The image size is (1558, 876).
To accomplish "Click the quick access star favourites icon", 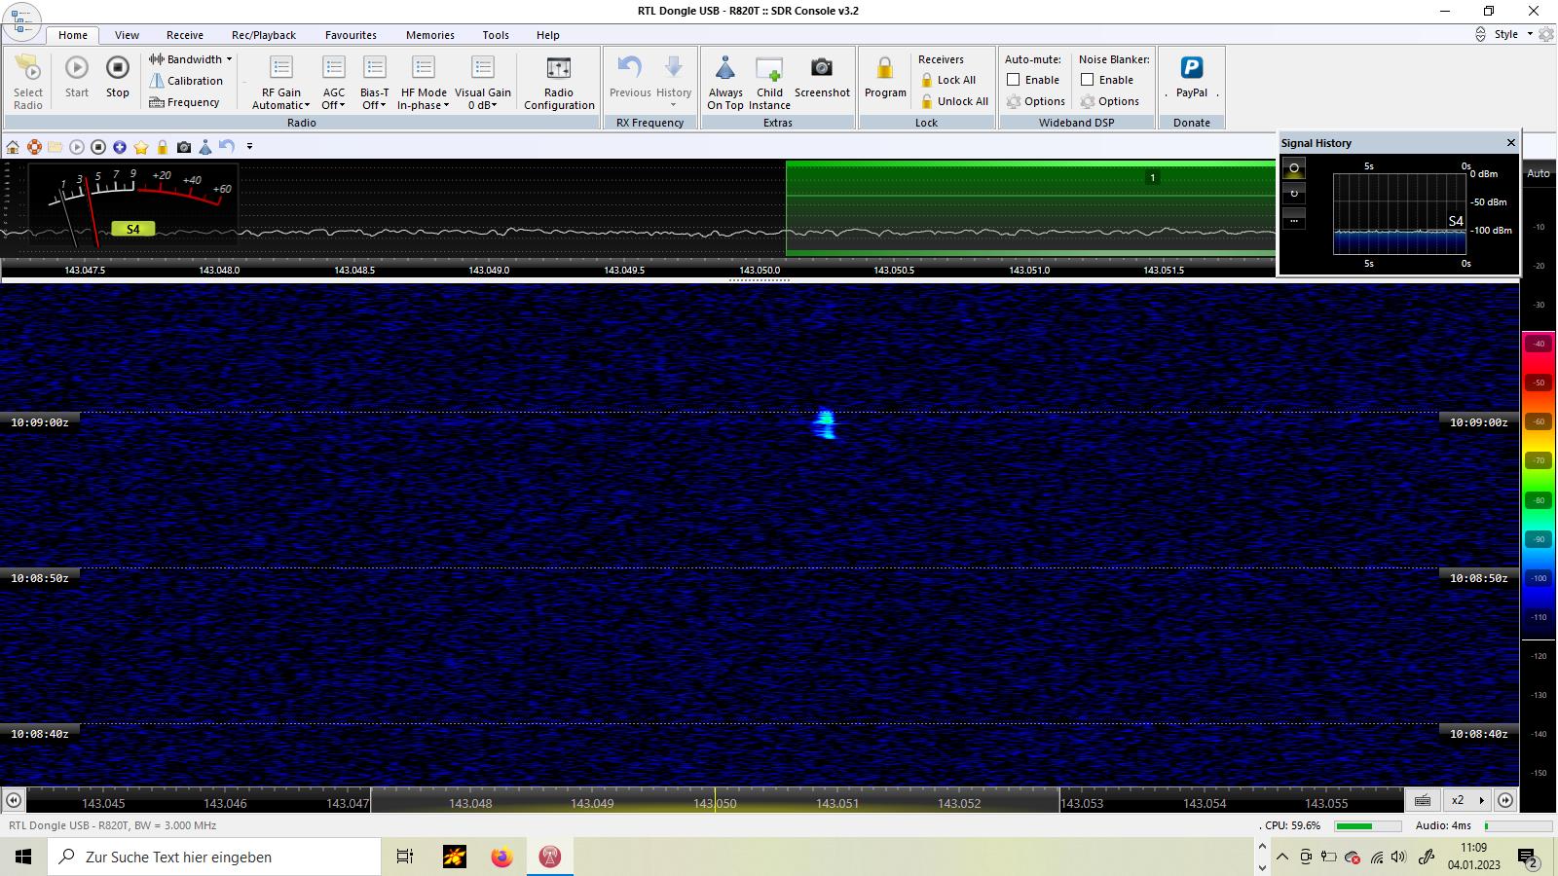I will pyautogui.click(x=141, y=147).
